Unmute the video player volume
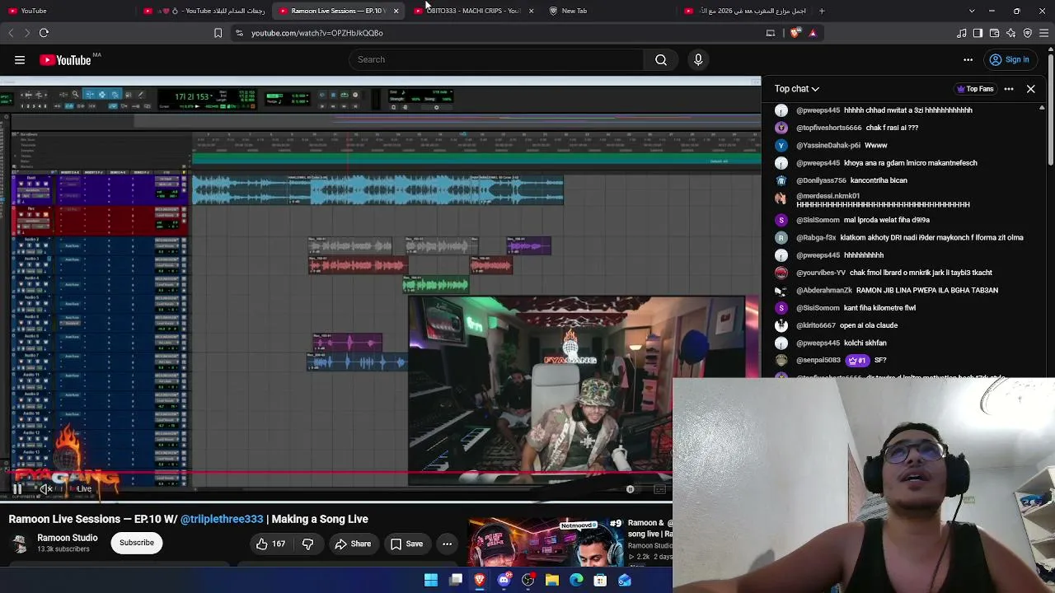Screen dimensions: 1055x593 coord(46,488)
